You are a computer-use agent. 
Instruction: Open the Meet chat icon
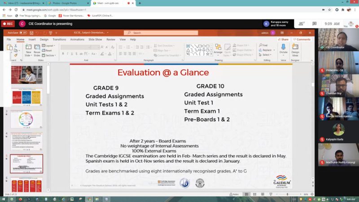[x=315, y=24]
